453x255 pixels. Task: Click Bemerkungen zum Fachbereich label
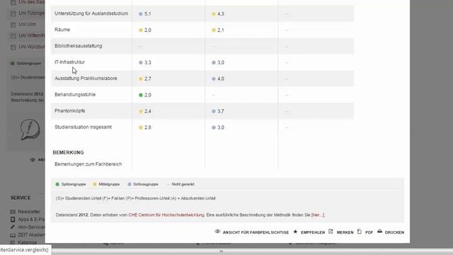coord(88,164)
